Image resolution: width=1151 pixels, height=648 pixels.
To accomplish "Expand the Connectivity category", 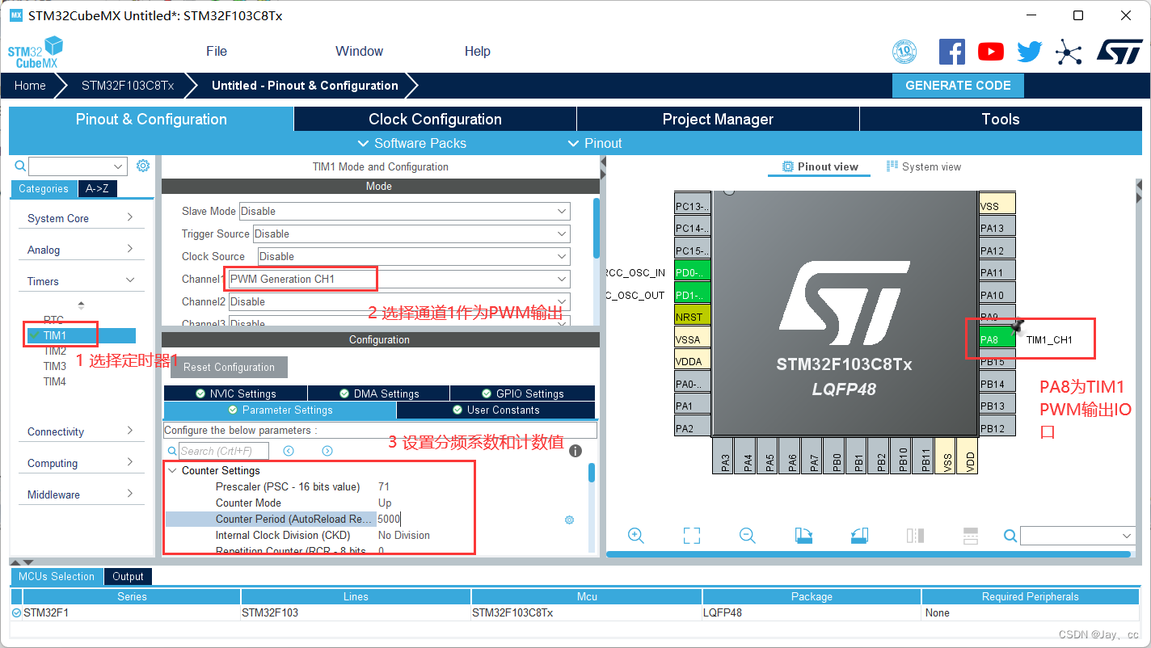I will click(80, 431).
